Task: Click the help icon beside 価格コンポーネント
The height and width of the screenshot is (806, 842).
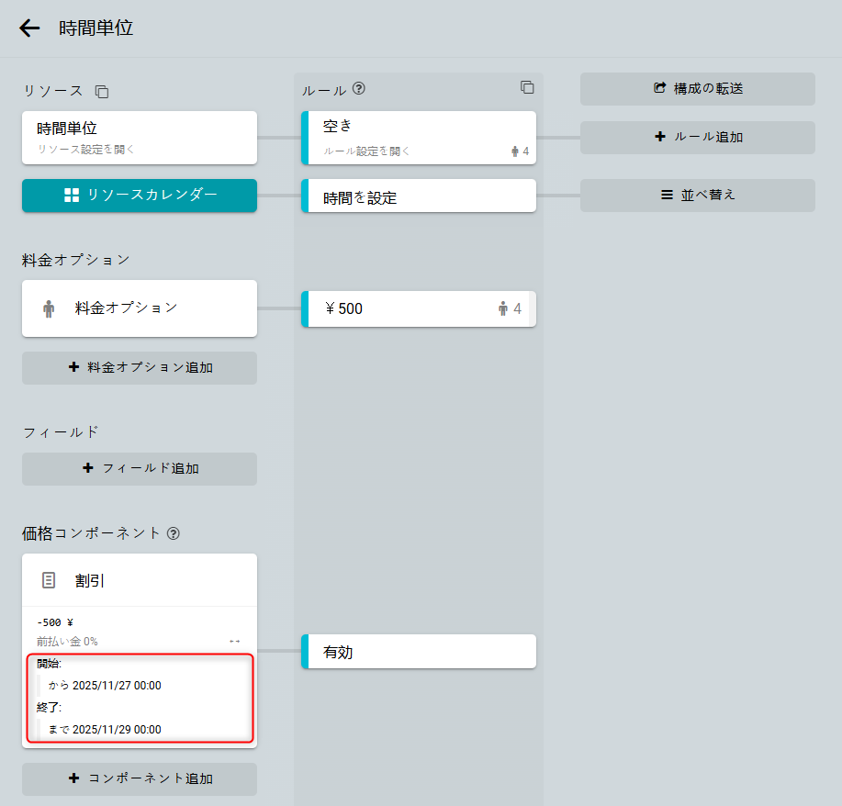Action: pyautogui.click(x=174, y=532)
